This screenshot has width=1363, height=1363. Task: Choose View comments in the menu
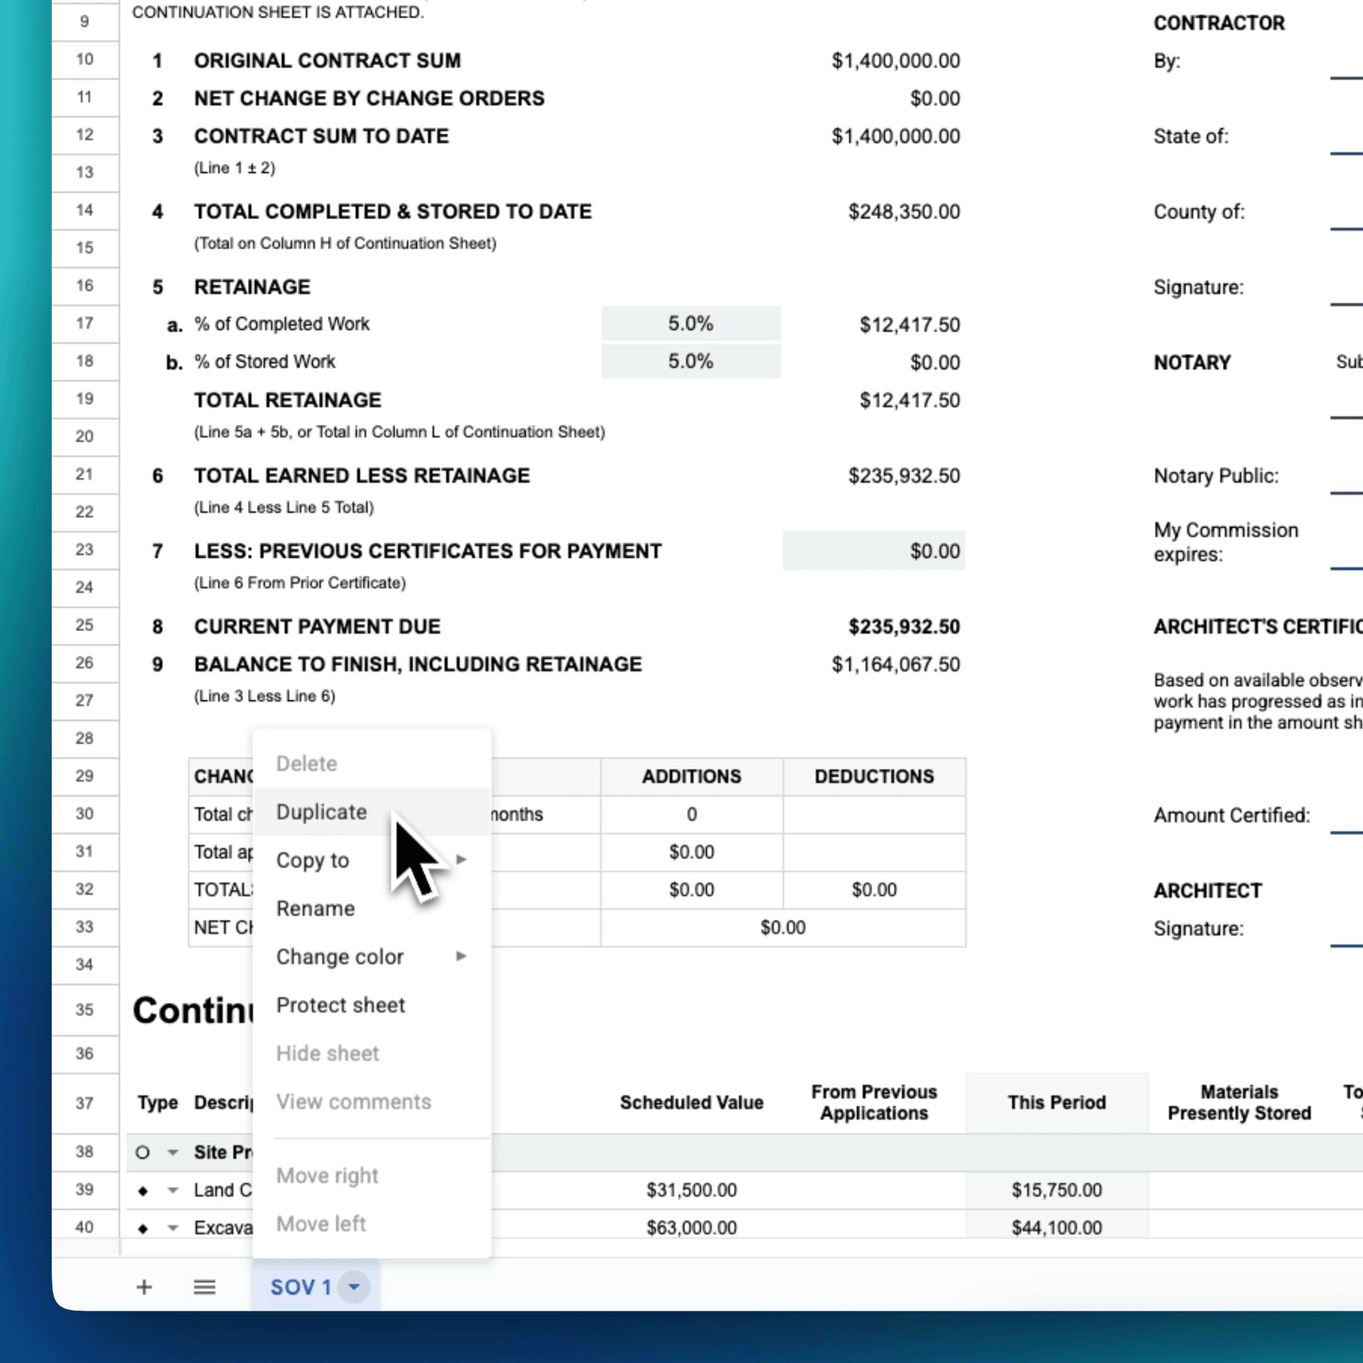pos(353,1101)
